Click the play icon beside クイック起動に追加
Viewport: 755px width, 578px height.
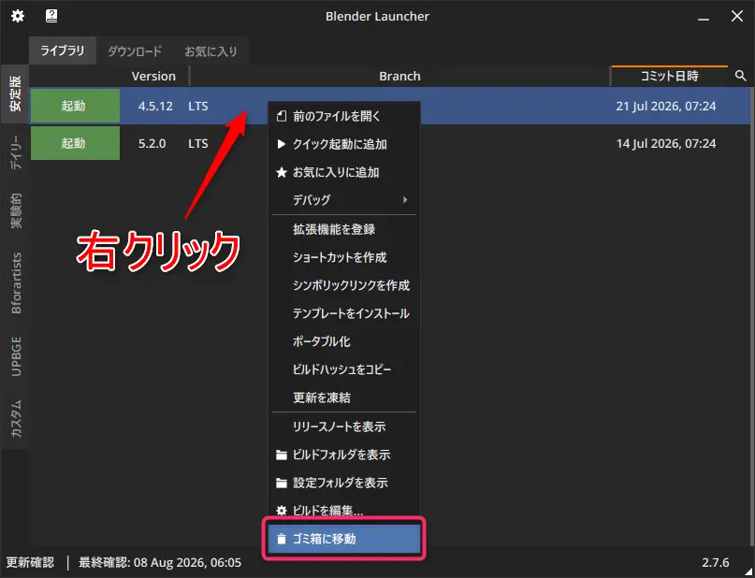pos(282,144)
